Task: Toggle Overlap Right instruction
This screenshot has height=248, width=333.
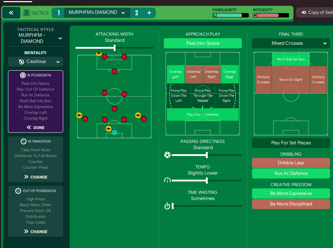Action: tap(230, 74)
